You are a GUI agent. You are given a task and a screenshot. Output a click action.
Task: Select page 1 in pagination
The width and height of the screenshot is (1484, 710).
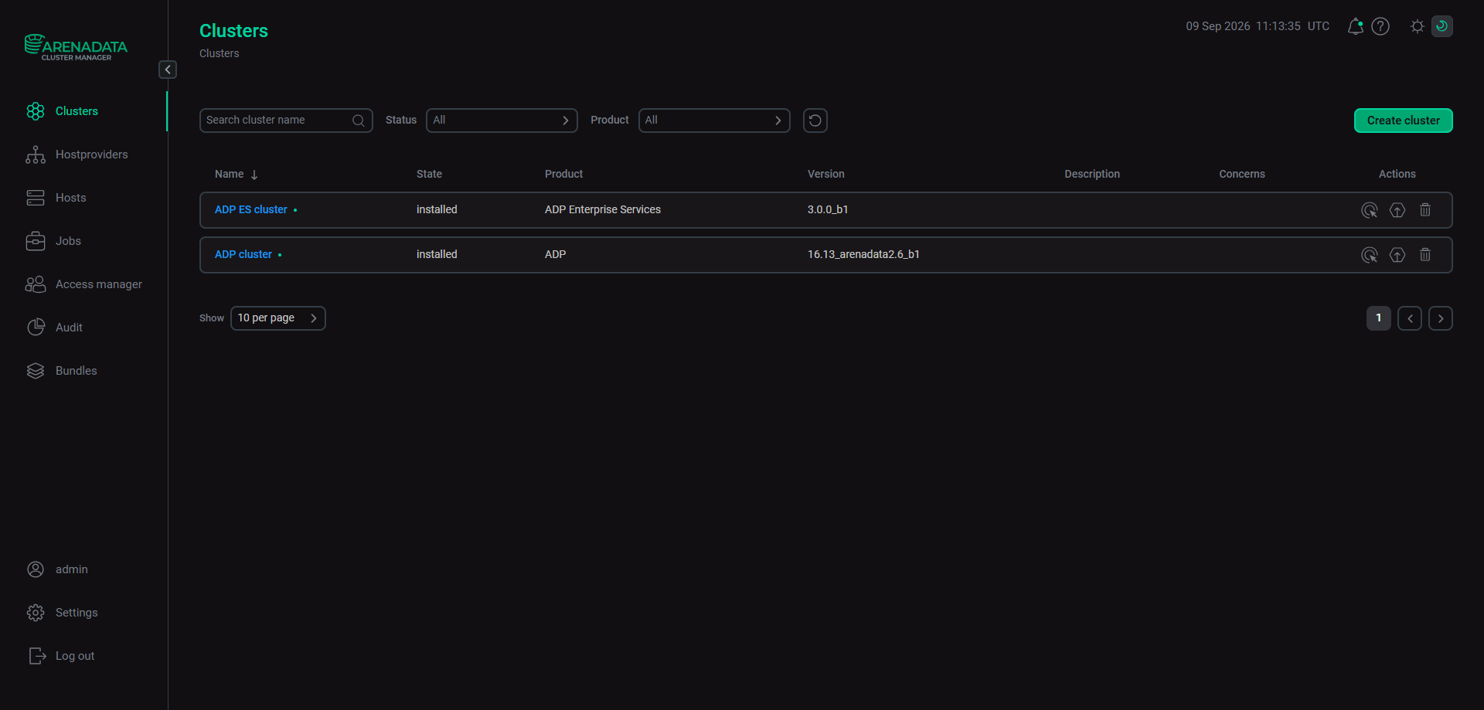tap(1379, 318)
